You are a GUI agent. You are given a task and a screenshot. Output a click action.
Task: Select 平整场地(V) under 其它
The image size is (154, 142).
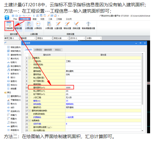tap(14, 100)
